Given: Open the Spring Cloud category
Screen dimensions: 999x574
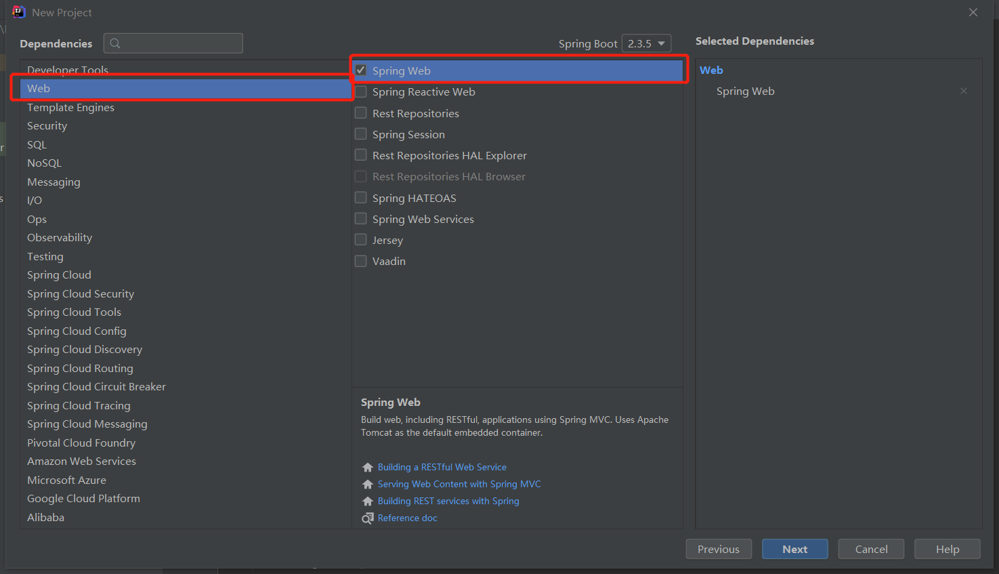Looking at the screenshot, I should [186, 275].
